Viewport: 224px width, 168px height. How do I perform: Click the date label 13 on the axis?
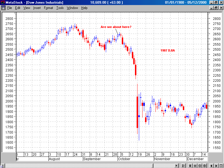(x=26, y=155)
